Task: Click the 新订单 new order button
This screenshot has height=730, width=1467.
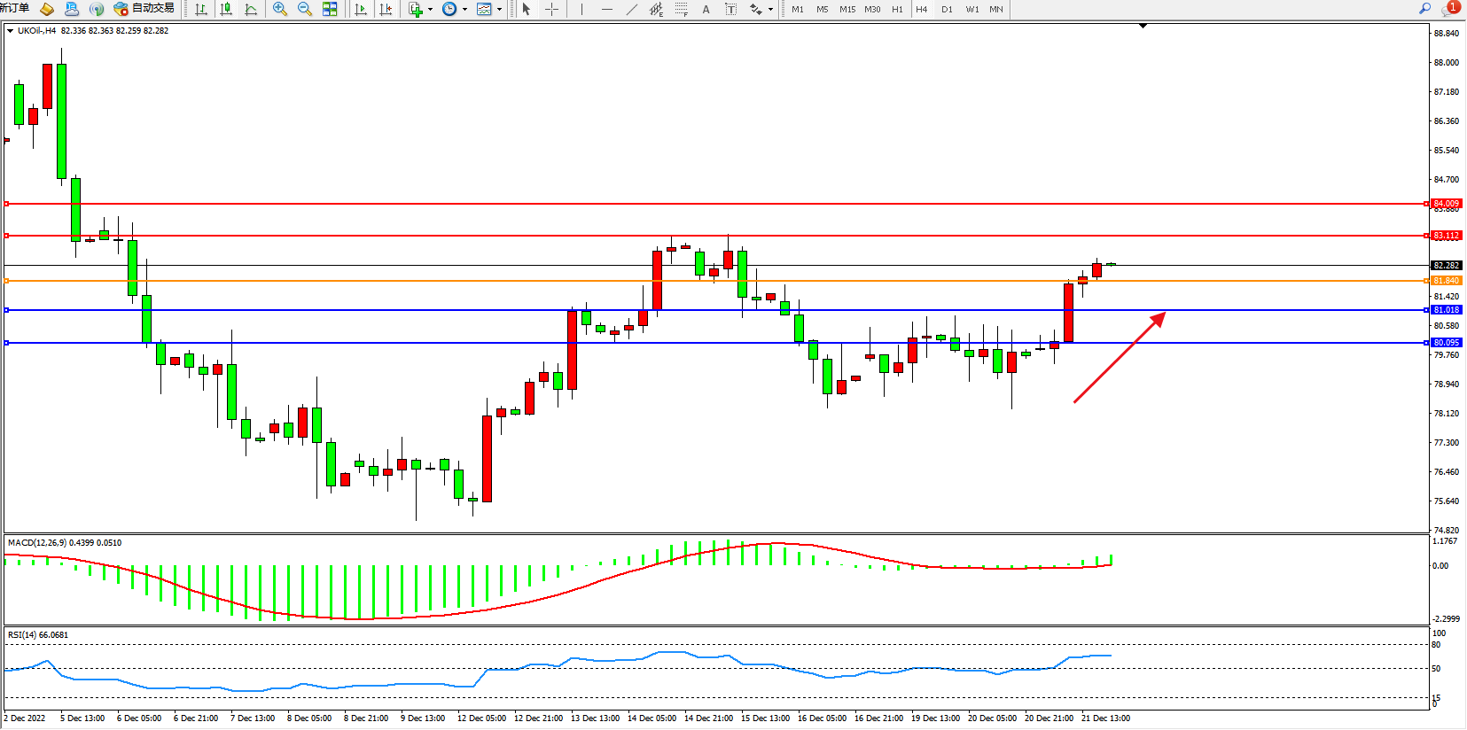Action: 14,9
